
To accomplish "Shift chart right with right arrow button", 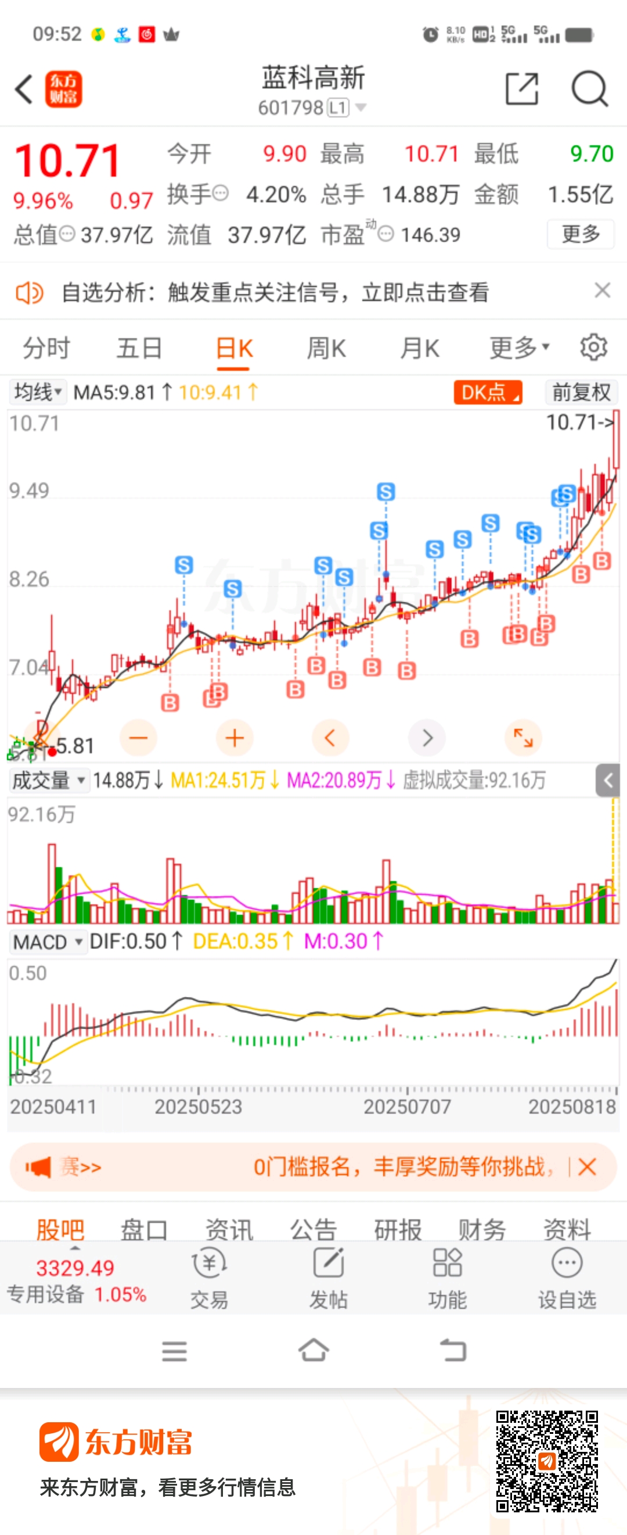I will point(427,738).
